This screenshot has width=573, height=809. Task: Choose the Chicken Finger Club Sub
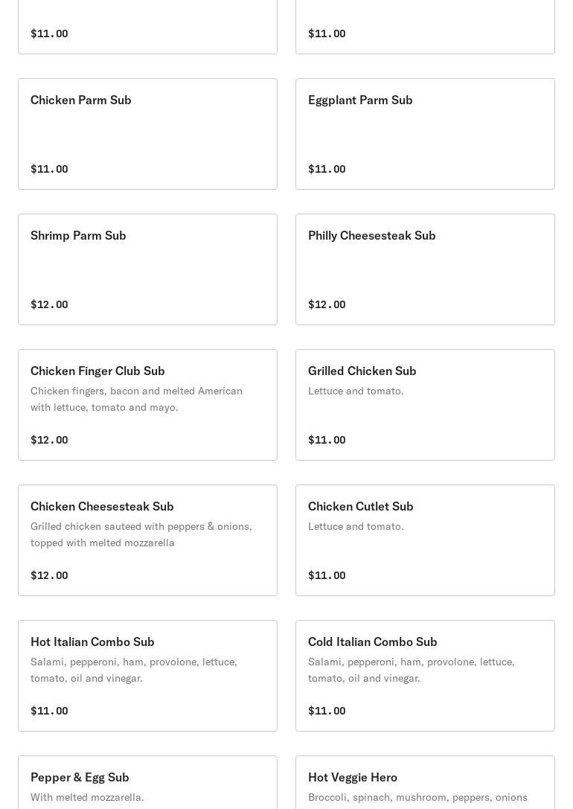pyautogui.click(x=97, y=371)
